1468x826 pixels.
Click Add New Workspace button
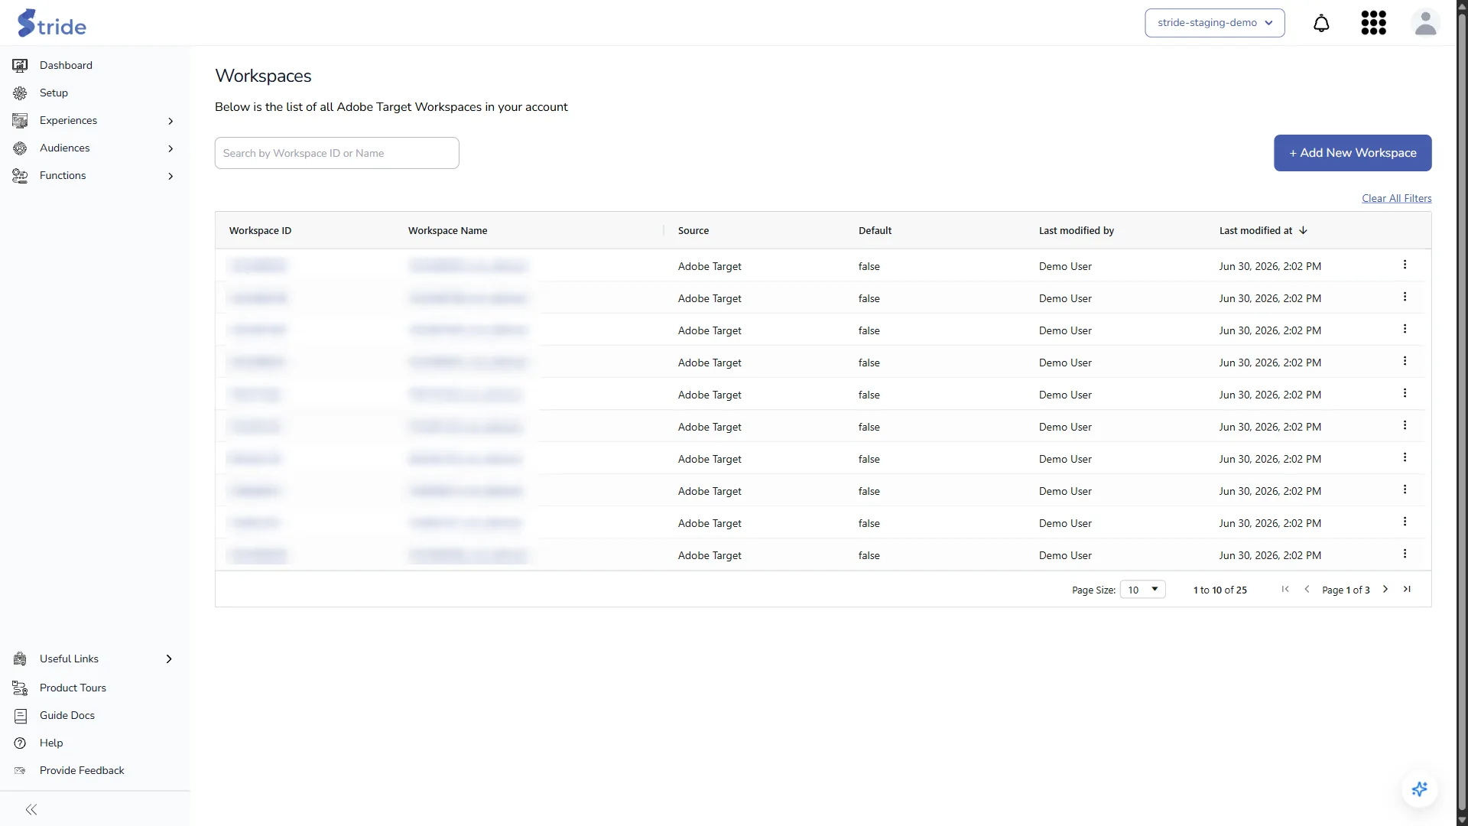[x=1352, y=153]
